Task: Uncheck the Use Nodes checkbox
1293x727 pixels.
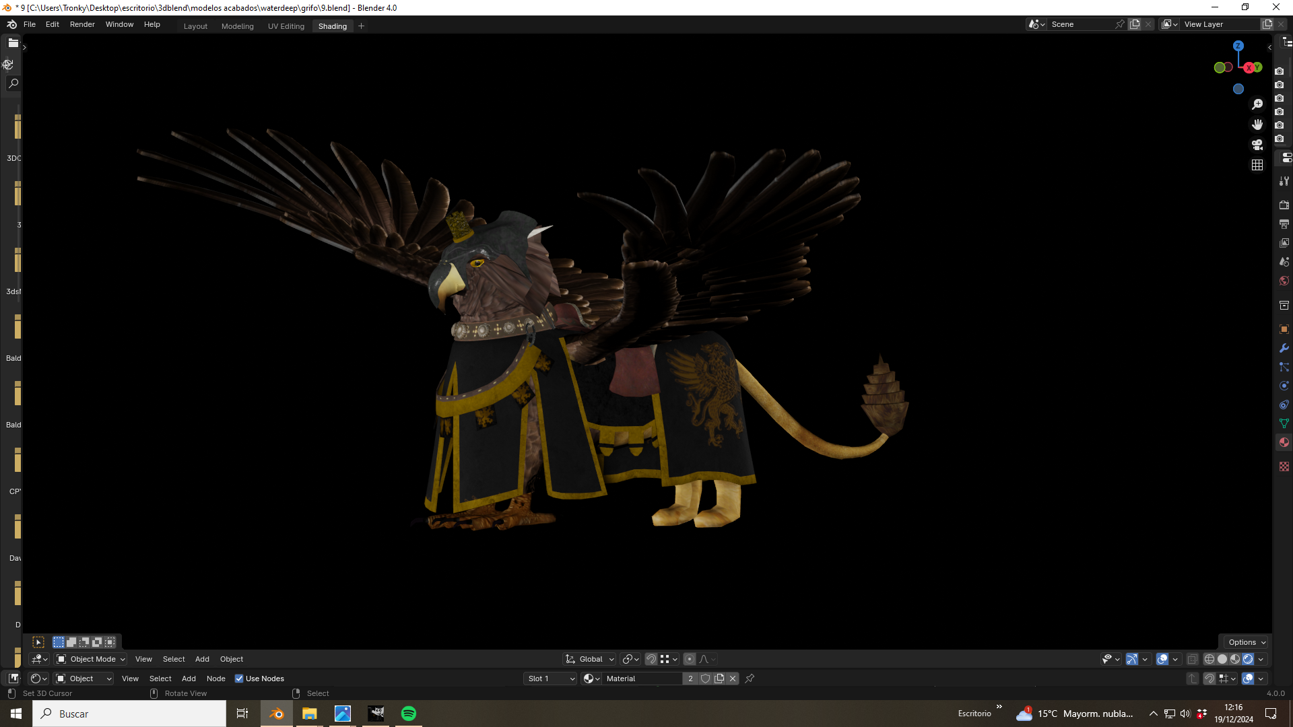Action: [239, 679]
